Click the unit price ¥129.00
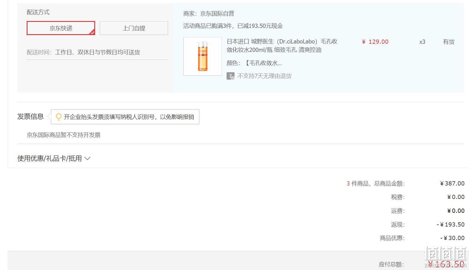 pyautogui.click(x=375, y=42)
